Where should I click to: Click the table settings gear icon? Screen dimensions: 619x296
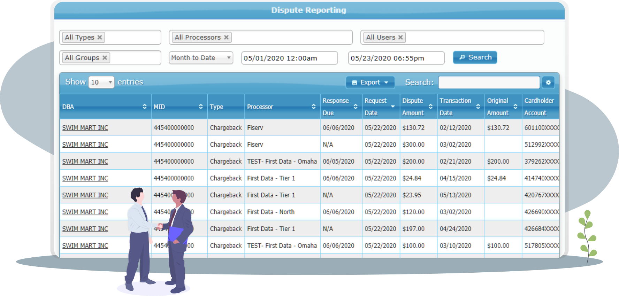pyautogui.click(x=548, y=83)
